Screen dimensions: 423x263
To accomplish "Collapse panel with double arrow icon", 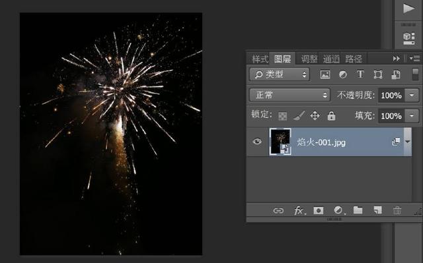I will (x=396, y=59).
